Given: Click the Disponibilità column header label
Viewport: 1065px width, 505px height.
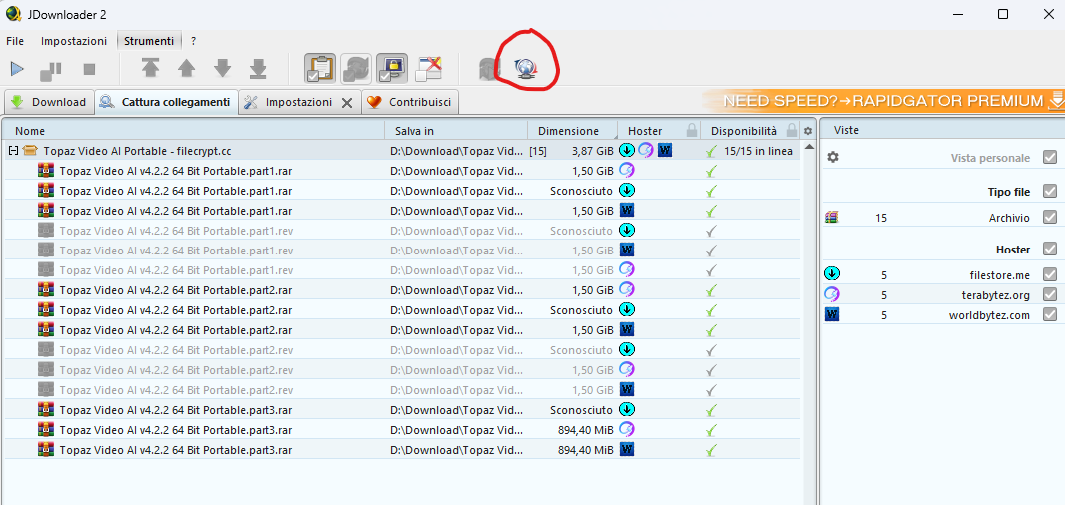Looking at the screenshot, I should (x=743, y=131).
